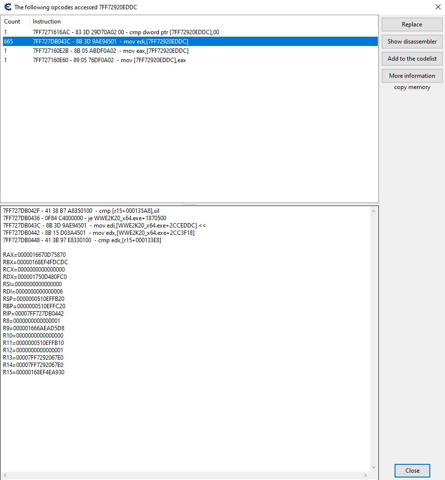Click the RBX=00000168EF4FDCDC register line
445x480 pixels.
(x=36, y=262)
